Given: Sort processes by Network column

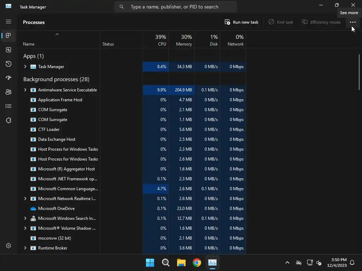Looking at the screenshot, I should [233, 40].
